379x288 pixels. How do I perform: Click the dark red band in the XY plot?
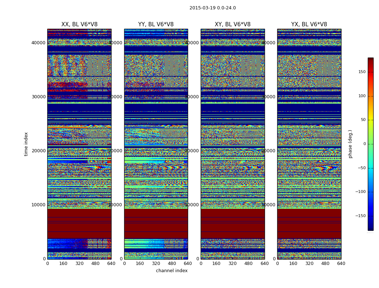point(232,224)
